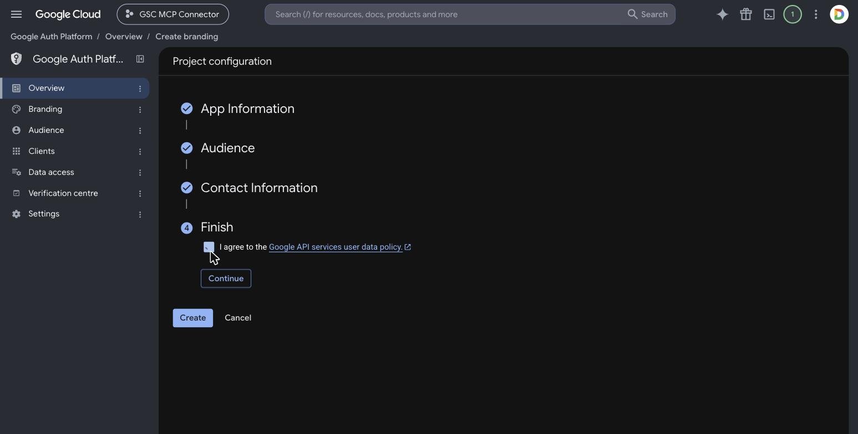Open notifications badge showing 1

pos(792,14)
